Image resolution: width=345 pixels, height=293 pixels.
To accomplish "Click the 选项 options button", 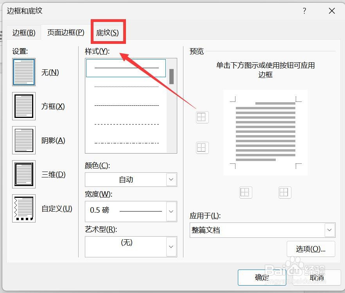I will 311,249.
